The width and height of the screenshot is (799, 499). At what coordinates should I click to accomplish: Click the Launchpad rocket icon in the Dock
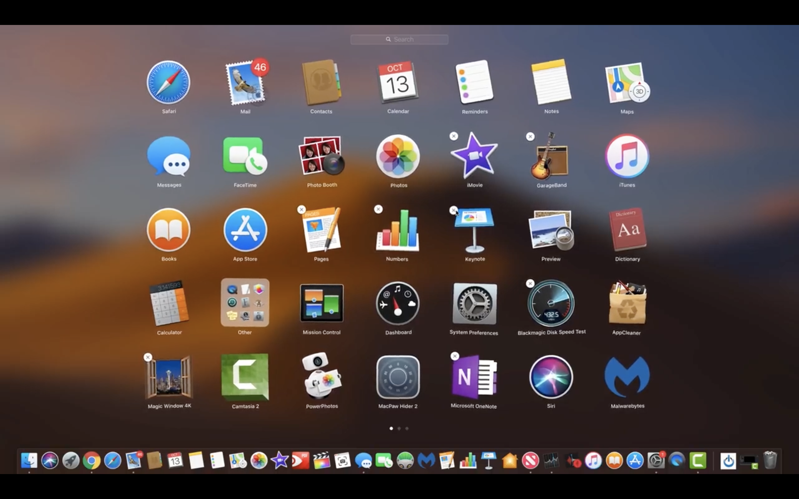pos(71,460)
